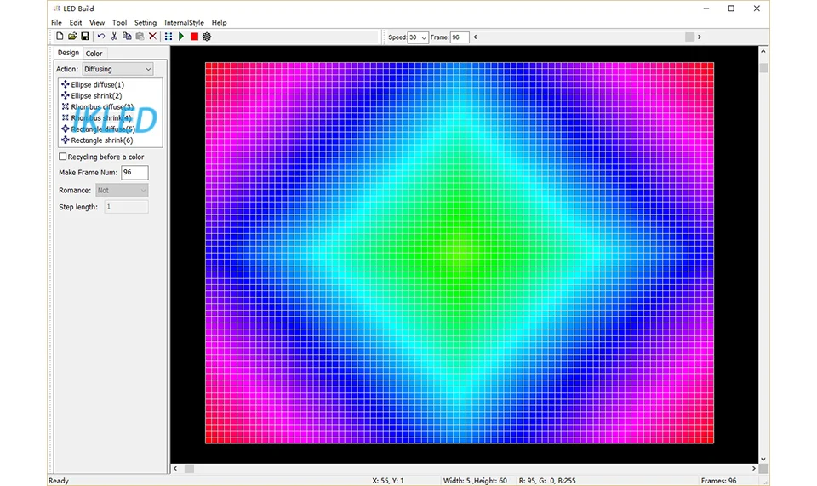Click the 'Frames: 96' status bar entry

(718, 481)
